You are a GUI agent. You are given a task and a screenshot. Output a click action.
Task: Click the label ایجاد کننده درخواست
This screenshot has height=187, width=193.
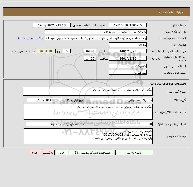[x=172, y=39]
